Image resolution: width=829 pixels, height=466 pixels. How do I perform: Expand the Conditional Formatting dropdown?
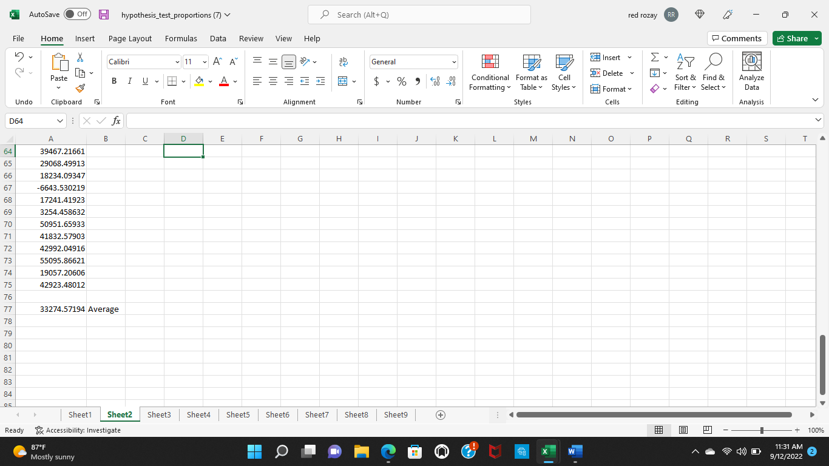coord(490,72)
